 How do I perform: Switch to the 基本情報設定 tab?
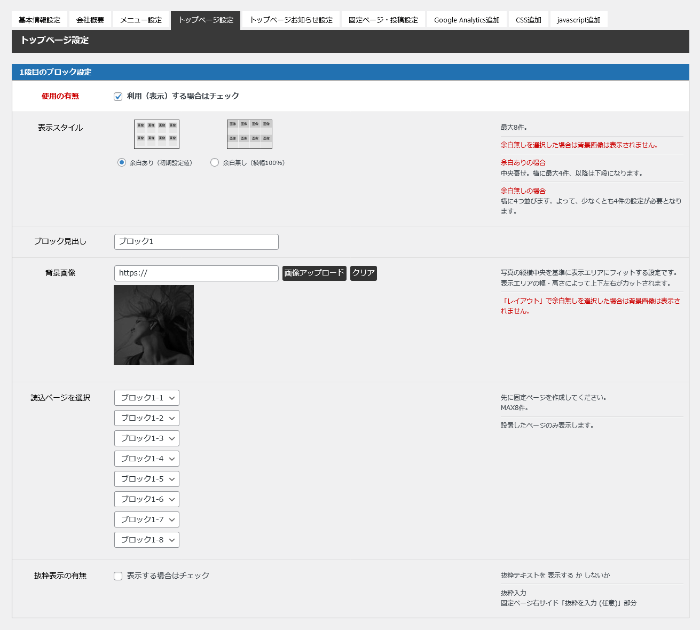pyautogui.click(x=40, y=20)
